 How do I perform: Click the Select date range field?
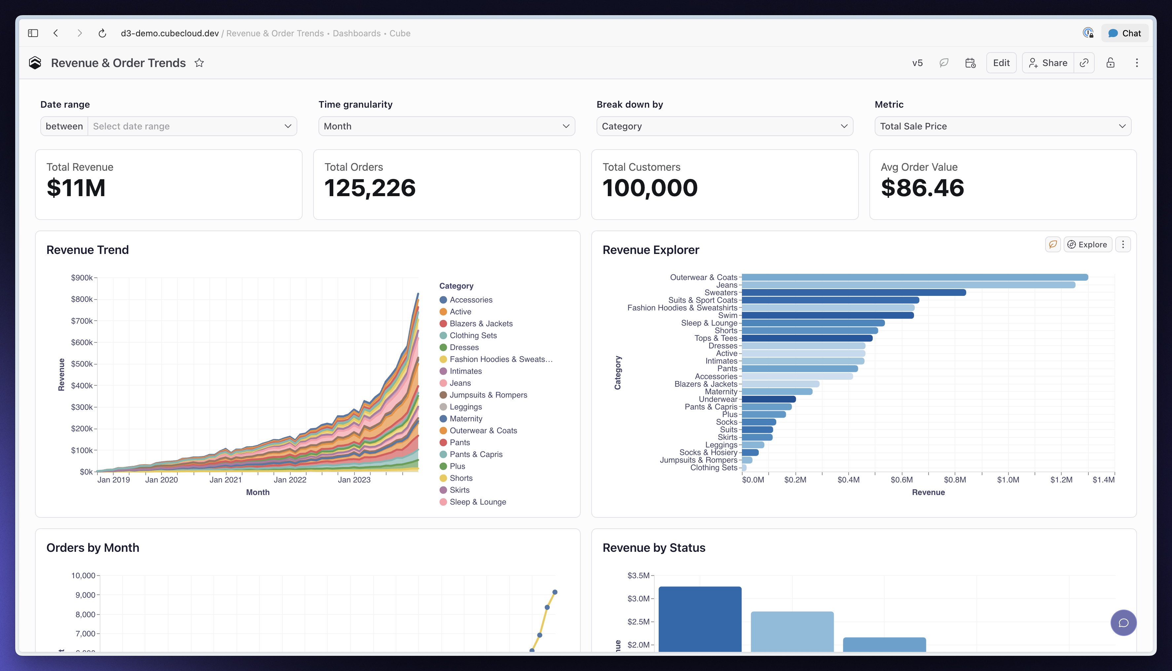tap(192, 126)
